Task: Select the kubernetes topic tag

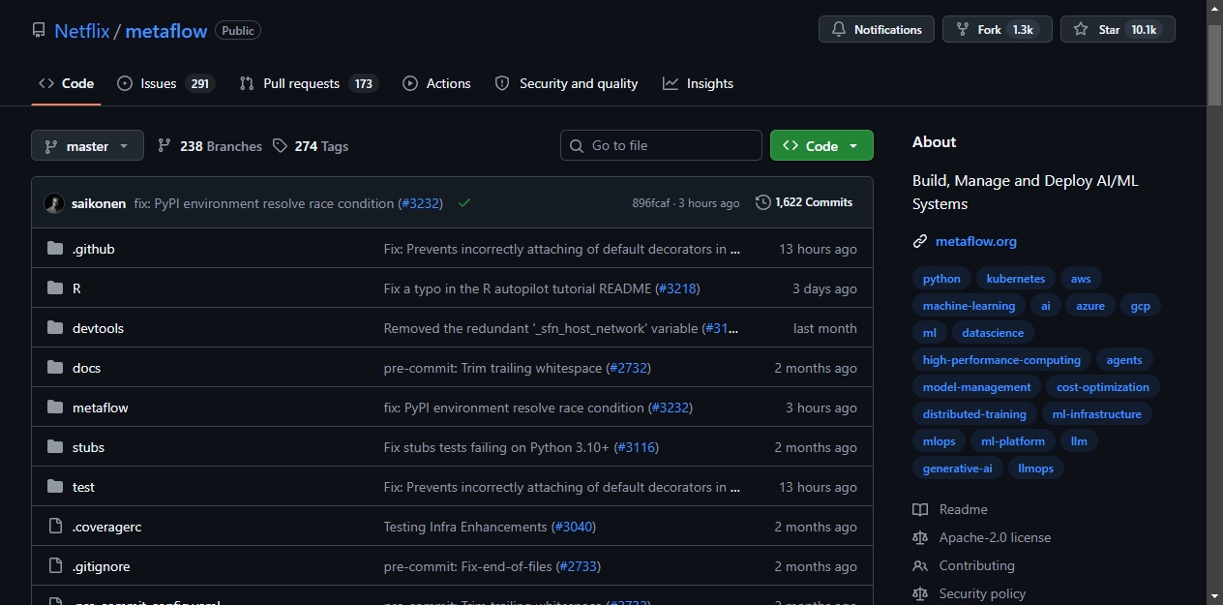Action: point(1016,279)
